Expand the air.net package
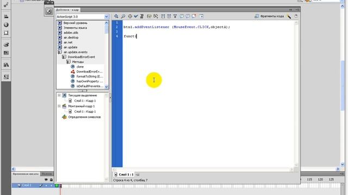This screenshot has width=348, height=195. pyautogui.click(x=60, y=42)
